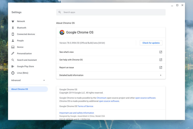Open the Chromium project link

click(101, 98)
